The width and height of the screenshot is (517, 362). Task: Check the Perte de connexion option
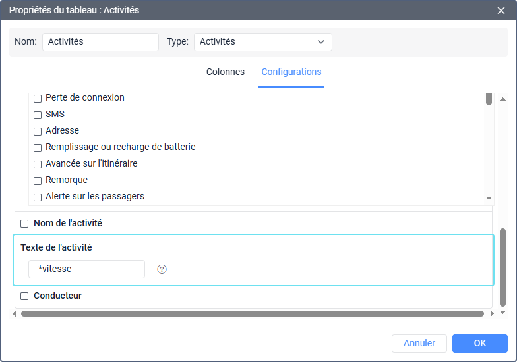click(38, 99)
